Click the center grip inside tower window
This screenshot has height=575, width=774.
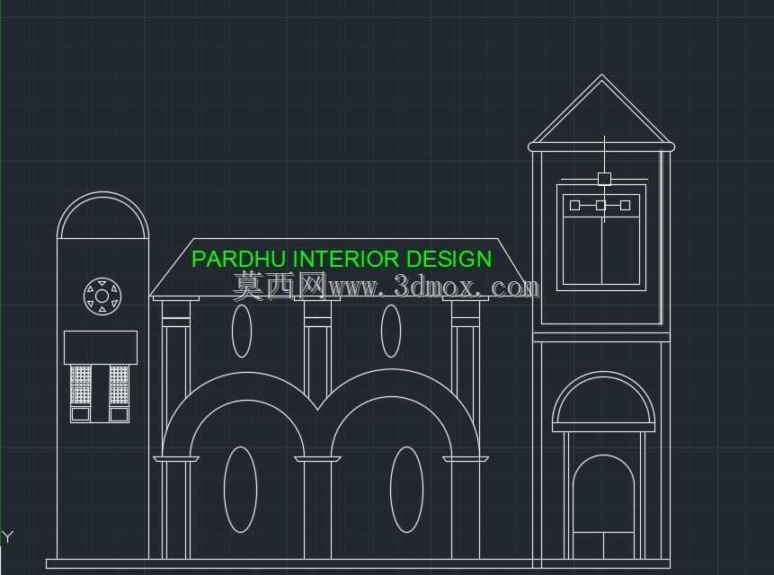coord(601,205)
